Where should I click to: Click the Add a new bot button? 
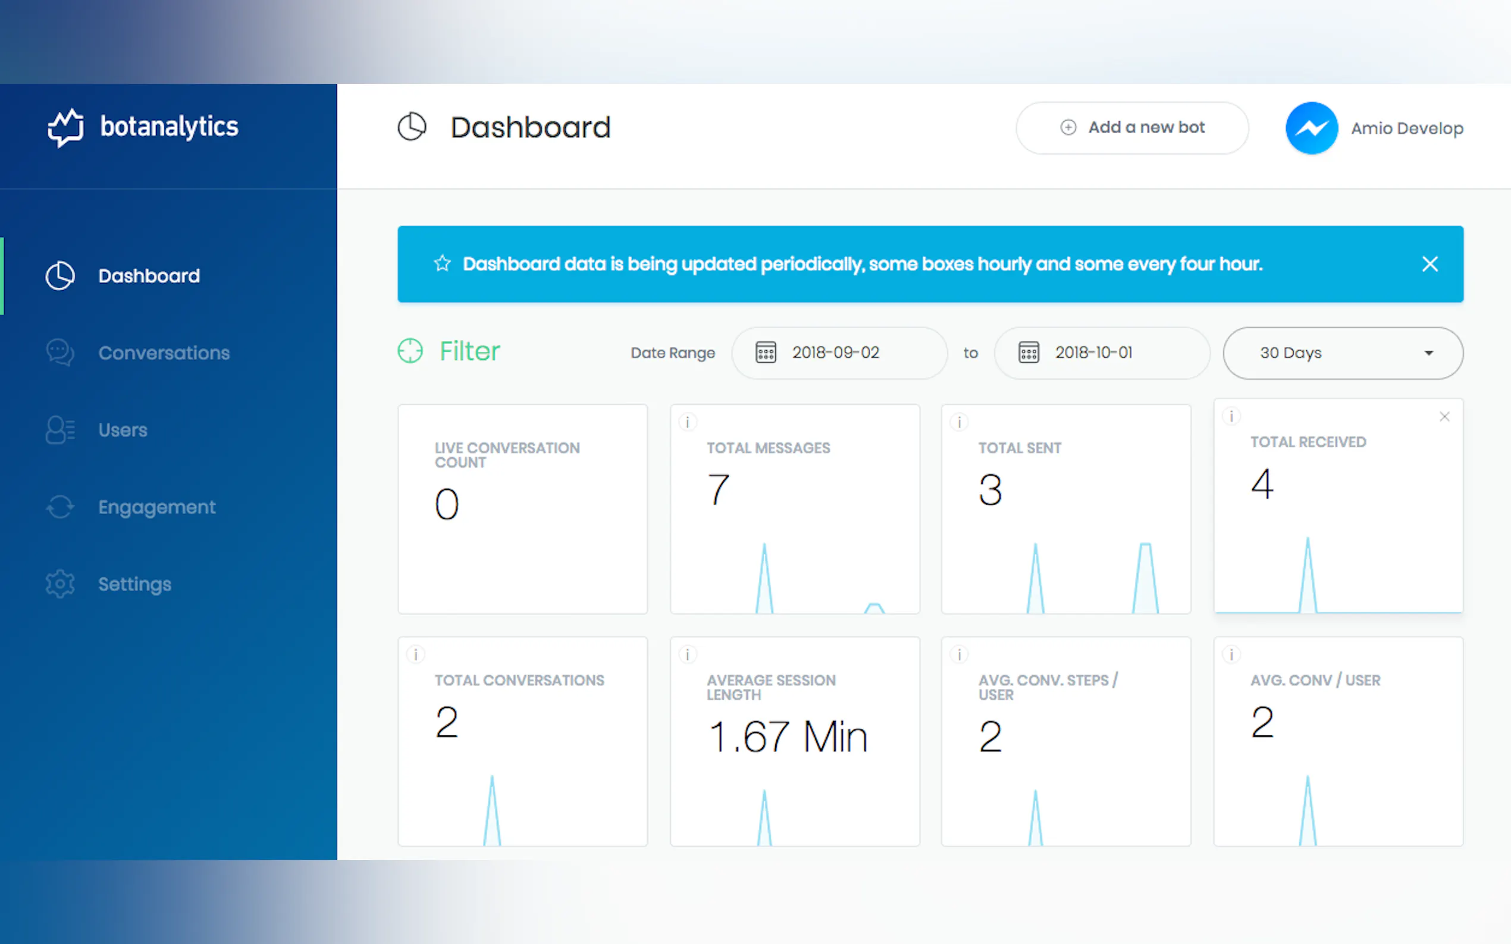pyautogui.click(x=1132, y=128)
